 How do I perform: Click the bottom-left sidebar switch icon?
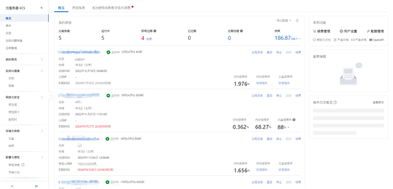click(x=12, y=186)
